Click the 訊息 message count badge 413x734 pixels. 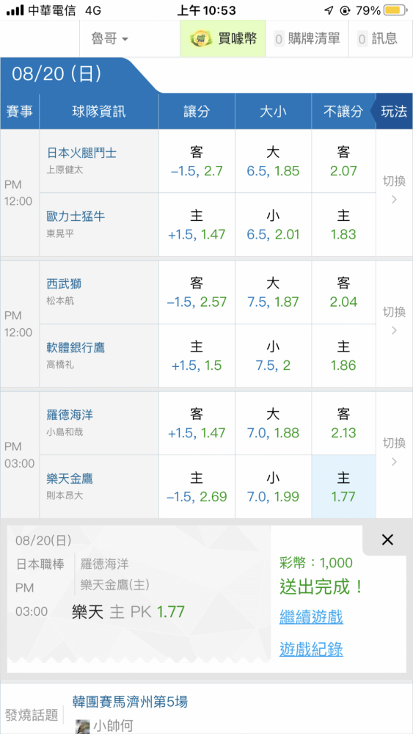tap(362, 39)
